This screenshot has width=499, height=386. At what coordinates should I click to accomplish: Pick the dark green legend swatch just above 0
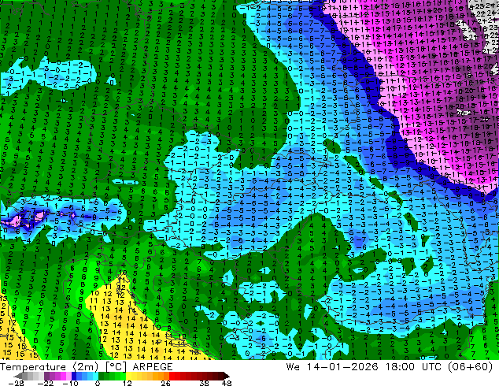point(102,376)
